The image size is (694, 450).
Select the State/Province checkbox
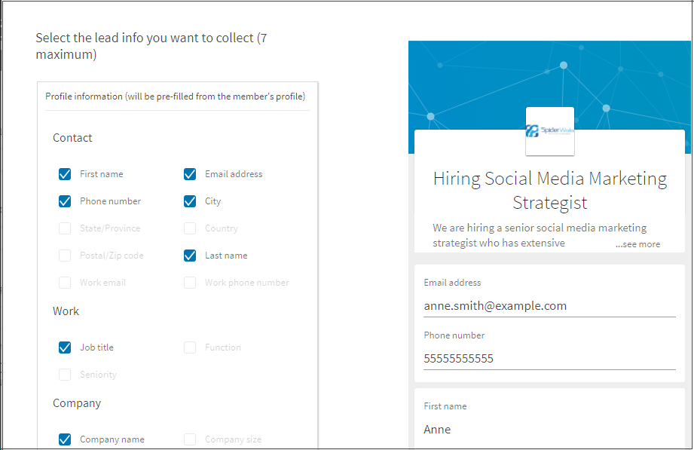[65, 228]
